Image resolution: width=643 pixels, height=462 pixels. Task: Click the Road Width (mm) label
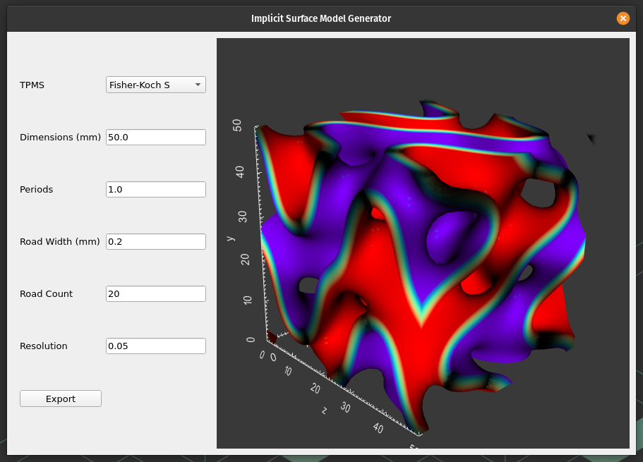59,241
